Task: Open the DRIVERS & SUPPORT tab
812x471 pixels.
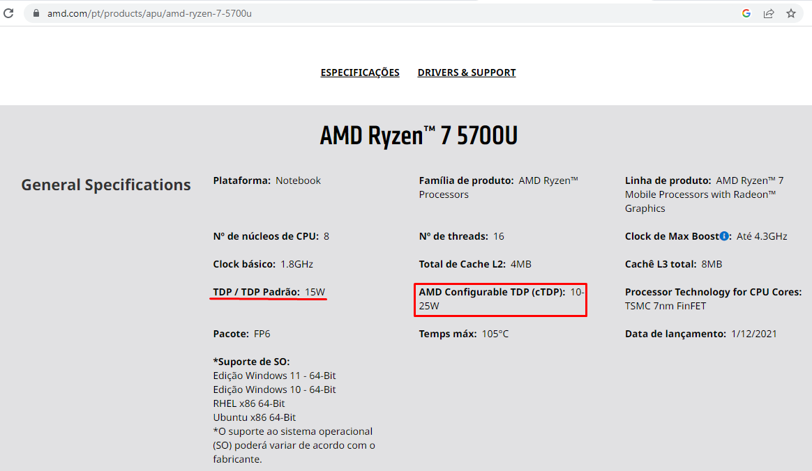Action: [467, 72]
